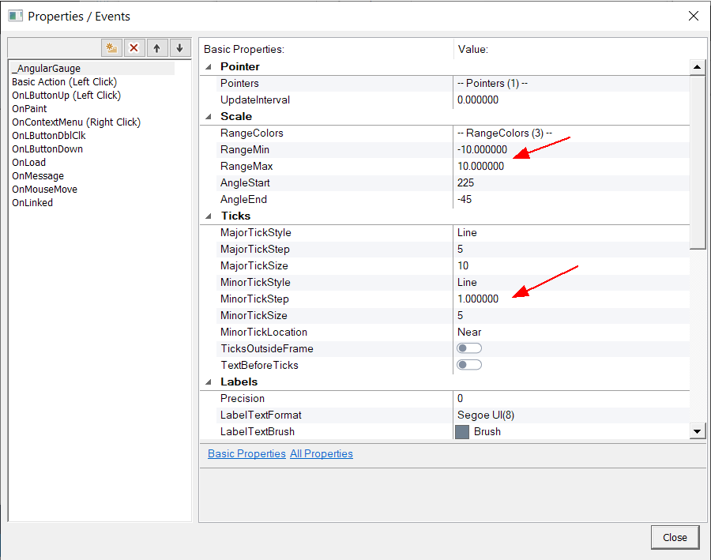Viewport: 711px width, 560px height.
Task: Click the add new event icon
Action: (x=111, y=48)
